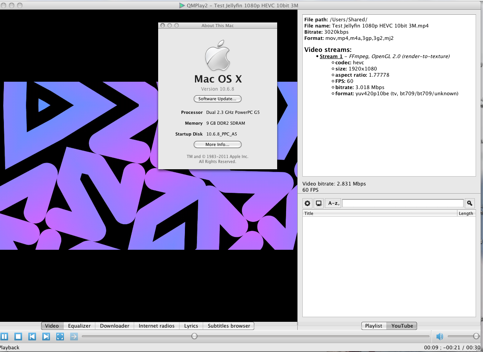This screenshot has width=483, height=352.
Task: Open the Subtitles browser tab
Action: pyautogui.click(x=229, y=326)
